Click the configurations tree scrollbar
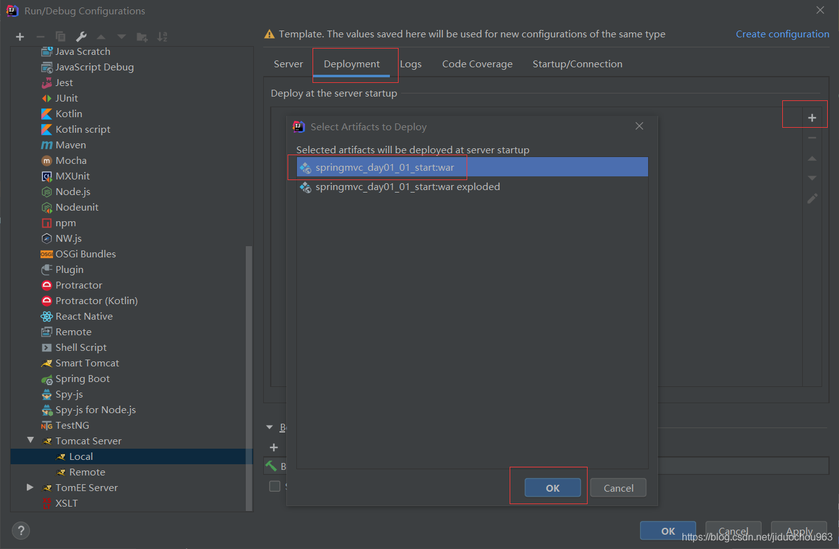 [250, 378]
